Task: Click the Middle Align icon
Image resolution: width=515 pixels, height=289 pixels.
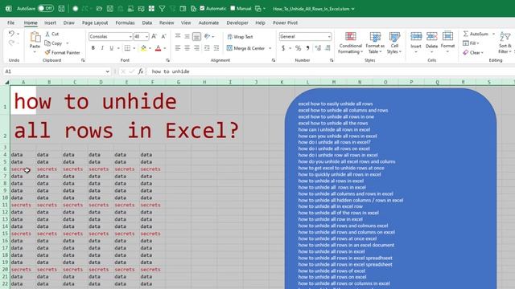Action: click(187, 36)
